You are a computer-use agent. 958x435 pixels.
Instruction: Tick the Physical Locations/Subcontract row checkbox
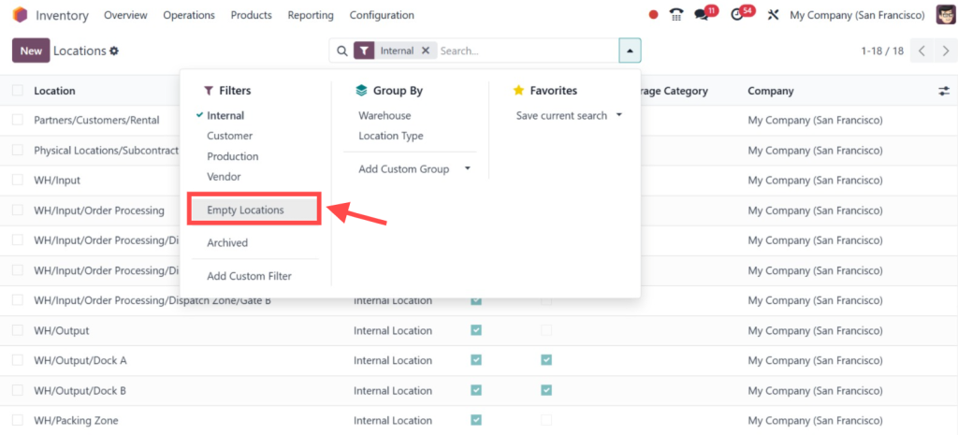pos(18,150)
